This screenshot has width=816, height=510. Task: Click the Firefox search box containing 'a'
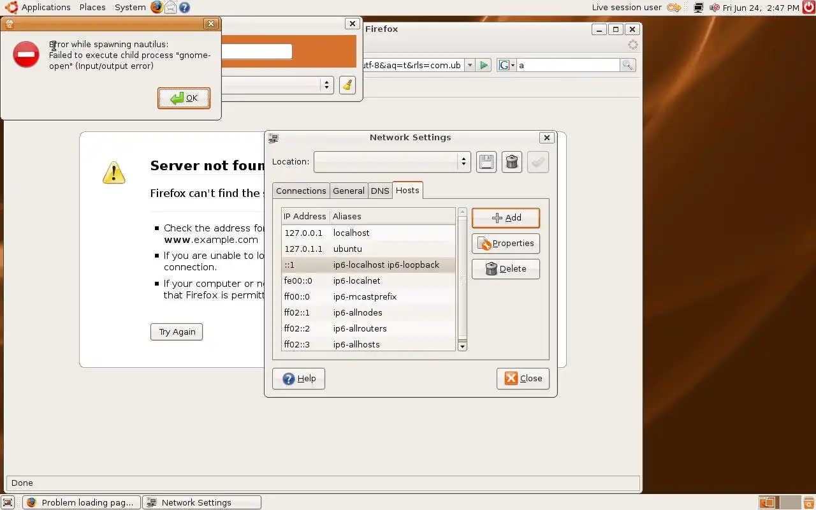tap(567, 65)
